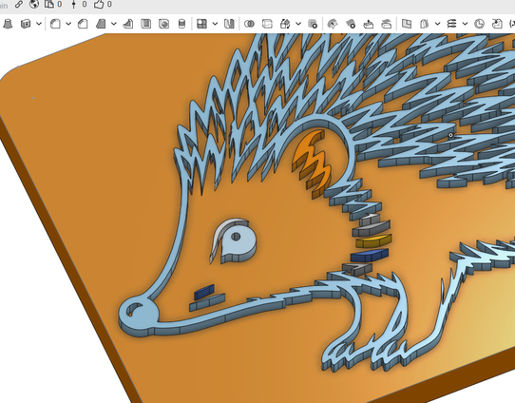This screenshot has width=515, height=403.
Task: Click the stacked curves tool icon
Action: pos(452,24)
